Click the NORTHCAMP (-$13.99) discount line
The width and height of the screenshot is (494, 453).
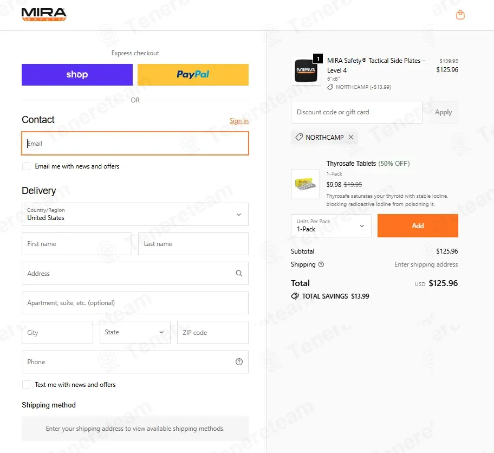coord(363,87)
